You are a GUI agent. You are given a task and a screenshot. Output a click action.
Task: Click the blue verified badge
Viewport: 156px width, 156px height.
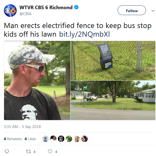[x=76, y=7]
